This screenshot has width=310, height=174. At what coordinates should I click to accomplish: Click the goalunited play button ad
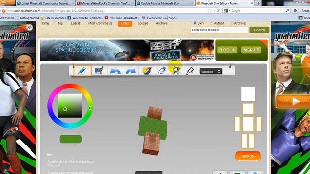pyautogui.click(x=293, y=101)
